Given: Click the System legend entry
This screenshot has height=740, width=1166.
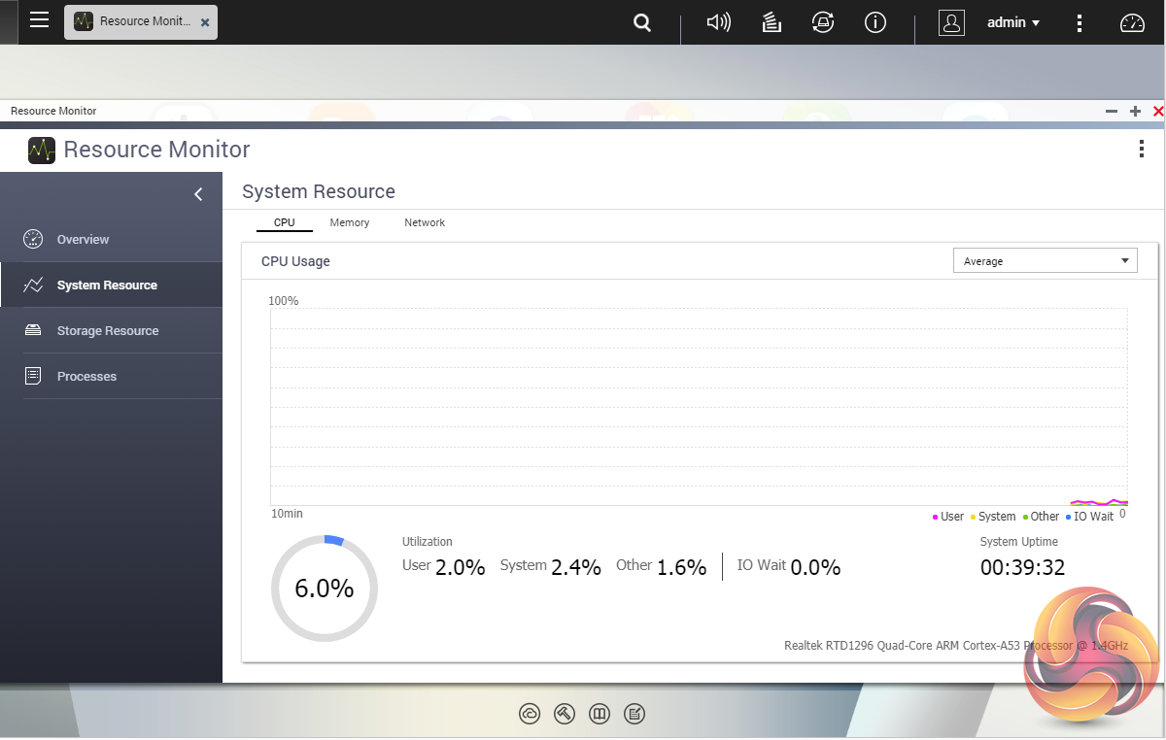Looking at the screenshot, I should tap(993, 517).
